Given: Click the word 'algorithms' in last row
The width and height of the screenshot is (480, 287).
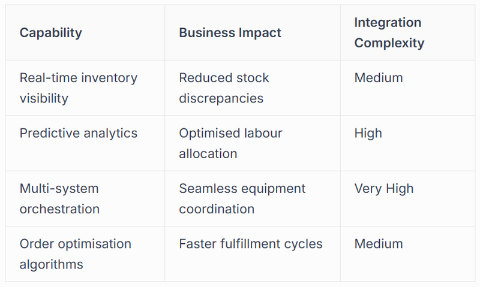Looking at the screenshot, I should click(x=51, y=264).
